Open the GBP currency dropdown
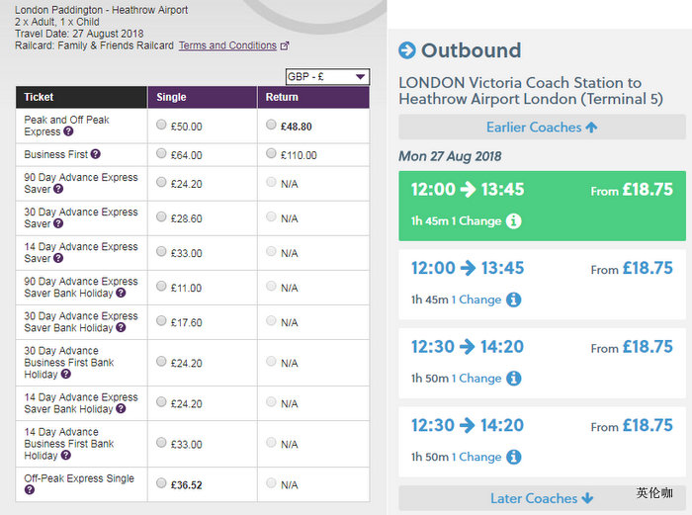 [326, 77]
